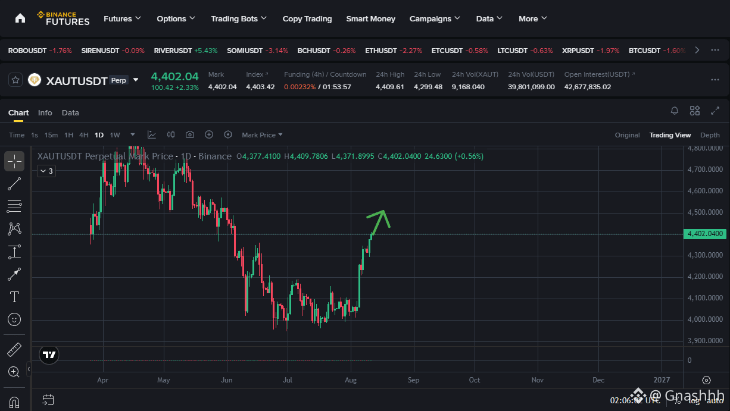
Task: Open the Campaigns menu
Action: click(435, 18)
